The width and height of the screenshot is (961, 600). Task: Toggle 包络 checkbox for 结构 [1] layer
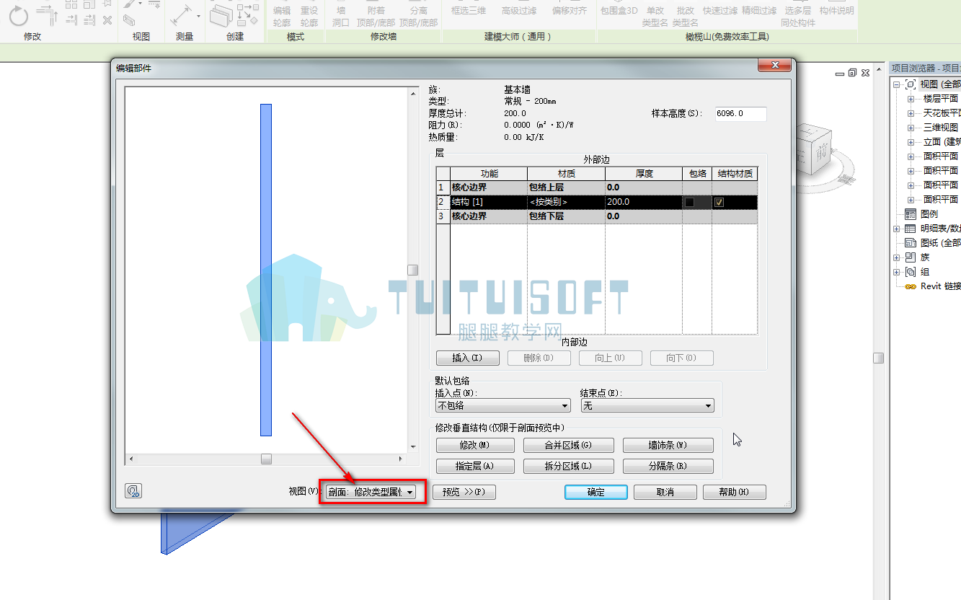tap(689, 203)
